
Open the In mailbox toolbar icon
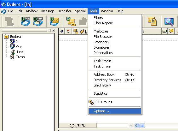26,21
